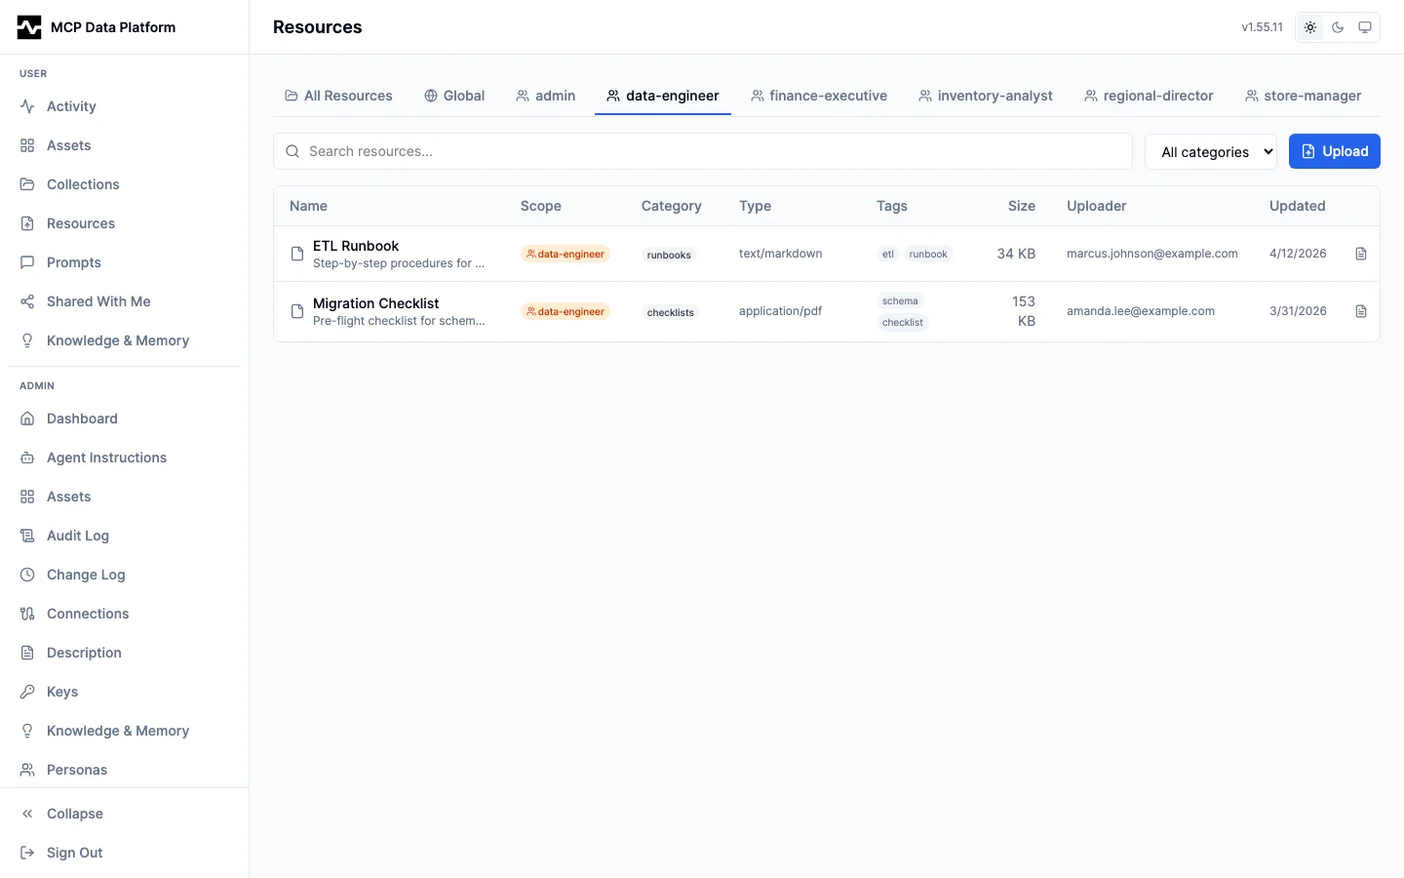1404x878 pixels.
Task: Switch to dark mode via the moon icon
Action: (1338, 27)
